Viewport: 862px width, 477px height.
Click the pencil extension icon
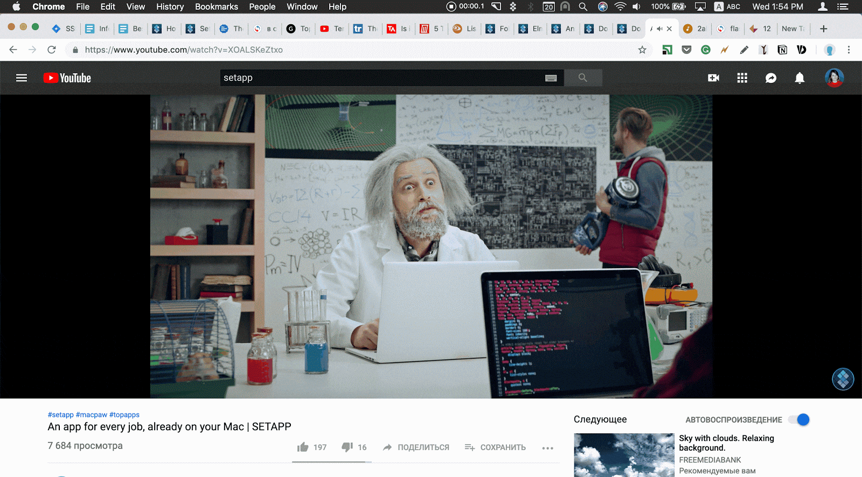(744, 50)
